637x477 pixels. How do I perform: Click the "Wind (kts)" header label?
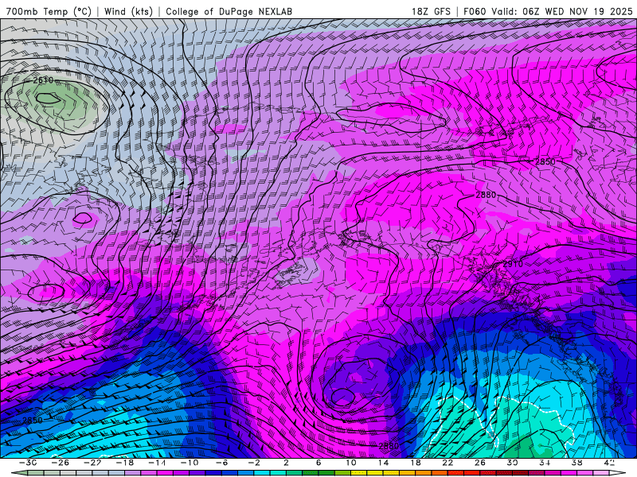128,11
